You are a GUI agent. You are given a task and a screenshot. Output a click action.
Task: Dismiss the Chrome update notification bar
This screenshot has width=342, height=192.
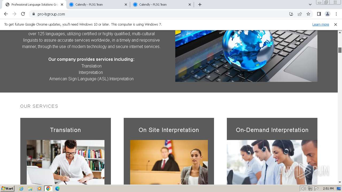[x=336, y=25]
